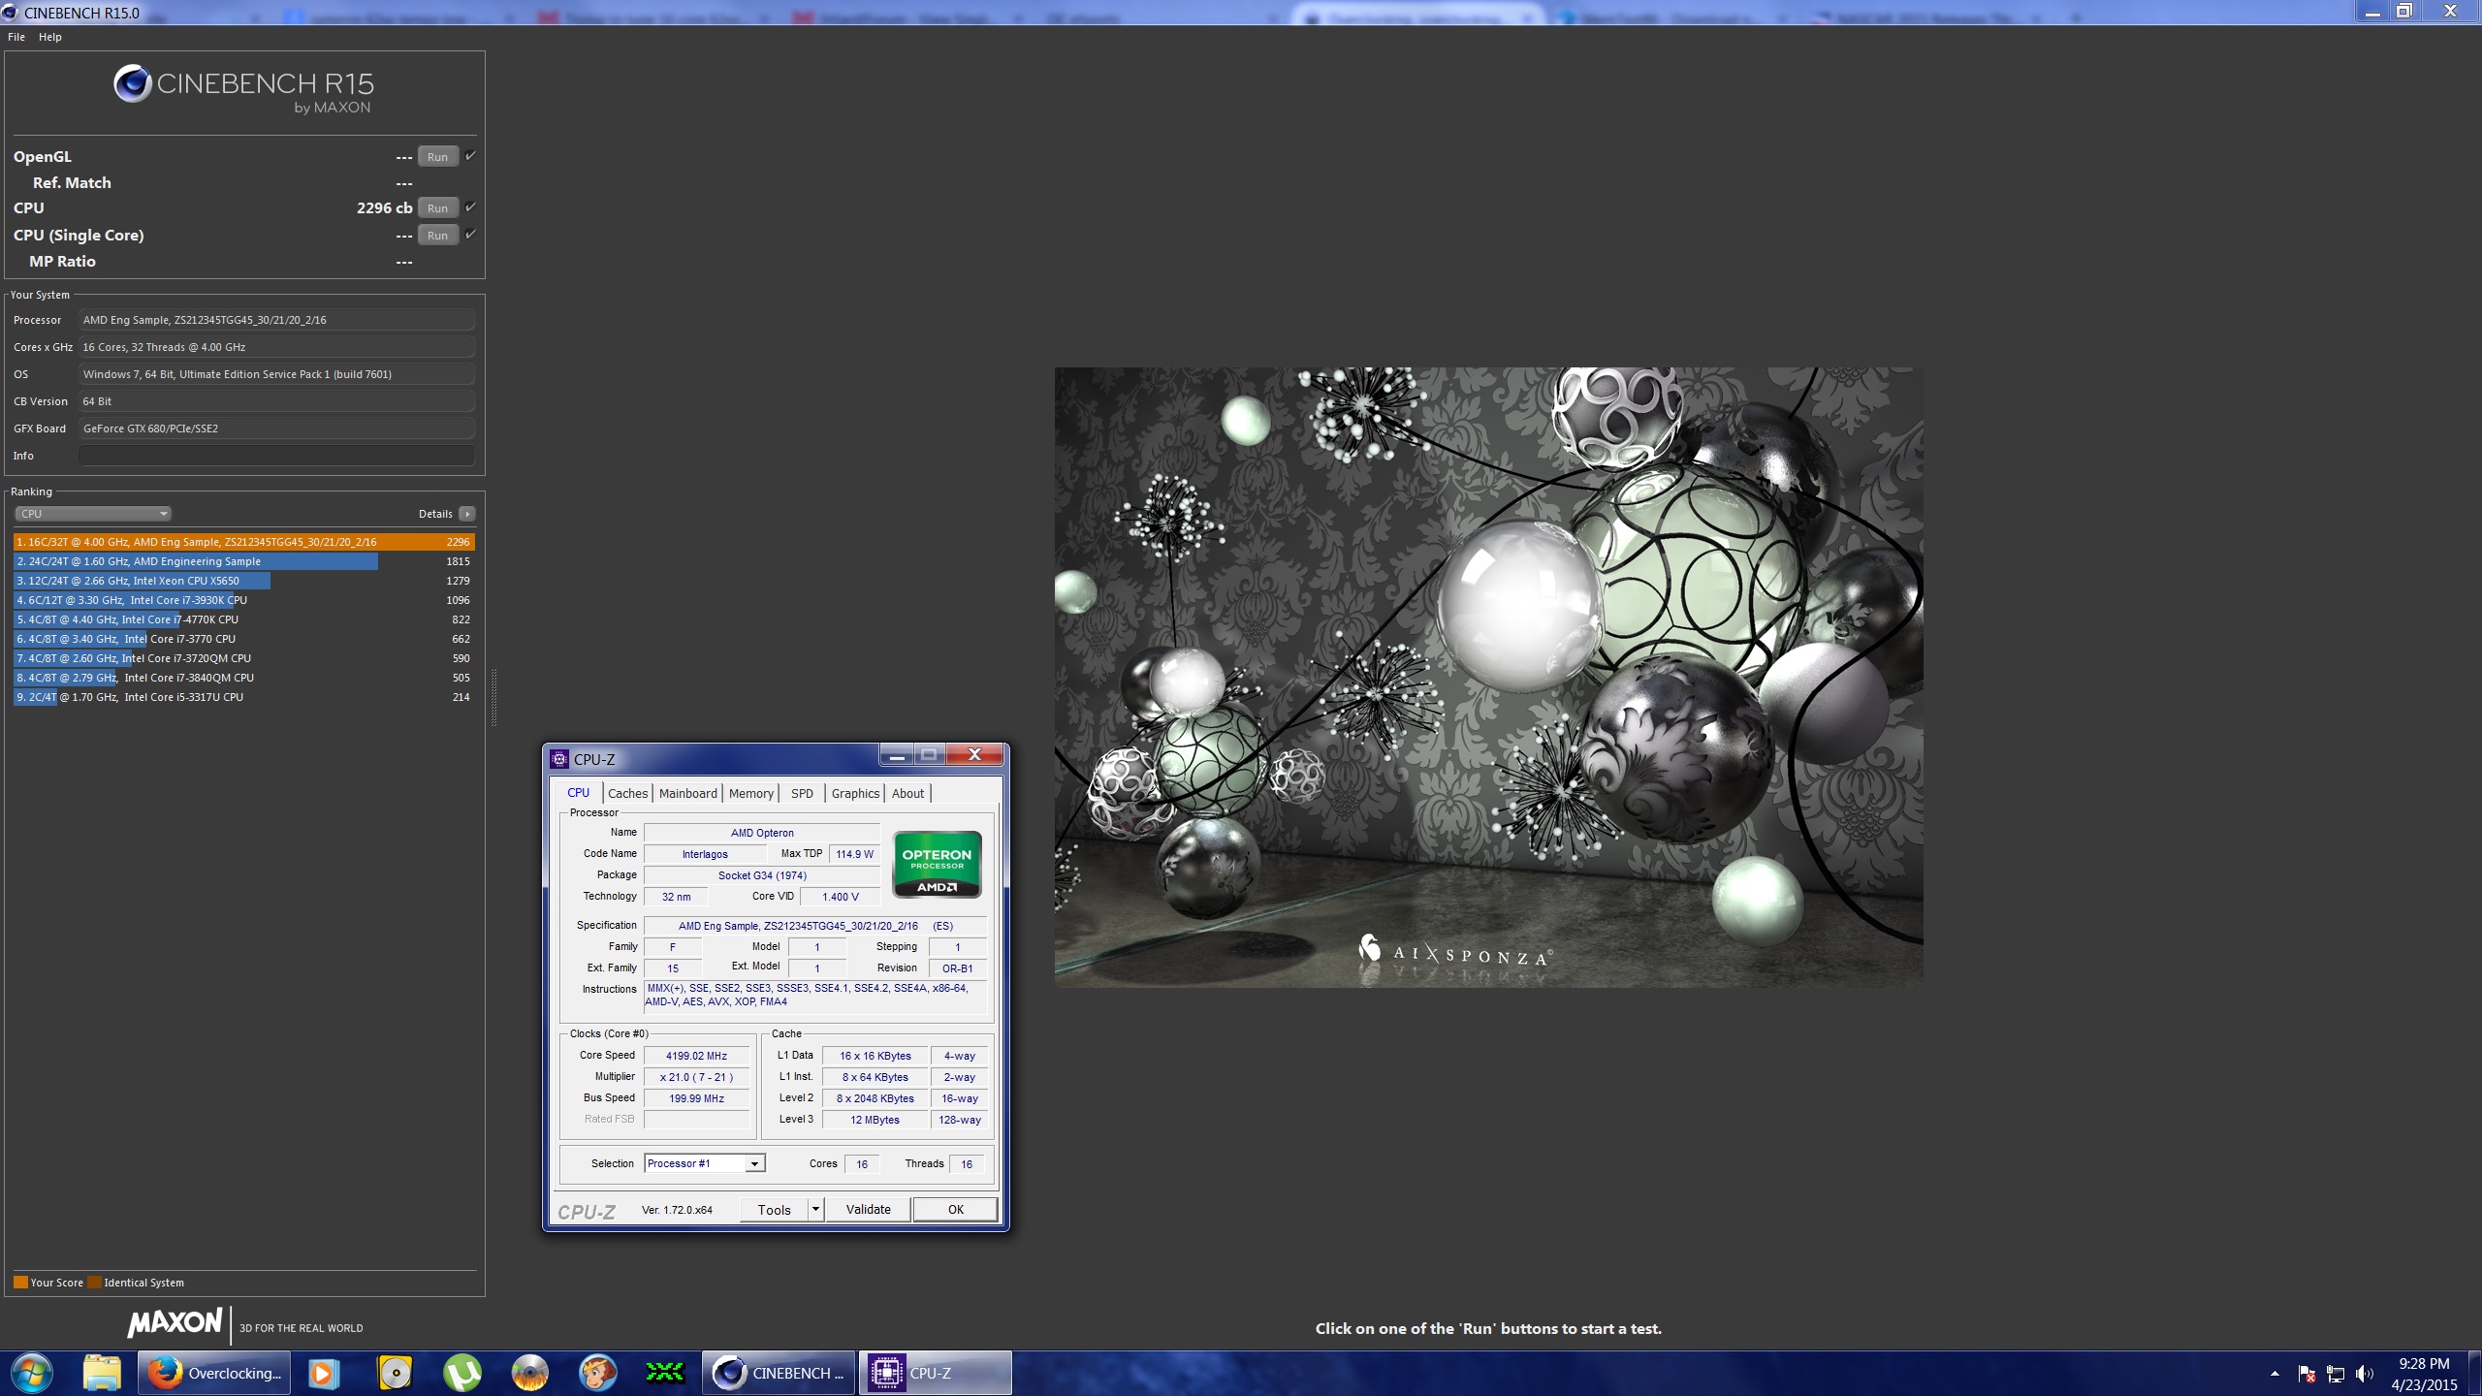
Task: Click the Info input field in Your System
Action: coord(276,456)
